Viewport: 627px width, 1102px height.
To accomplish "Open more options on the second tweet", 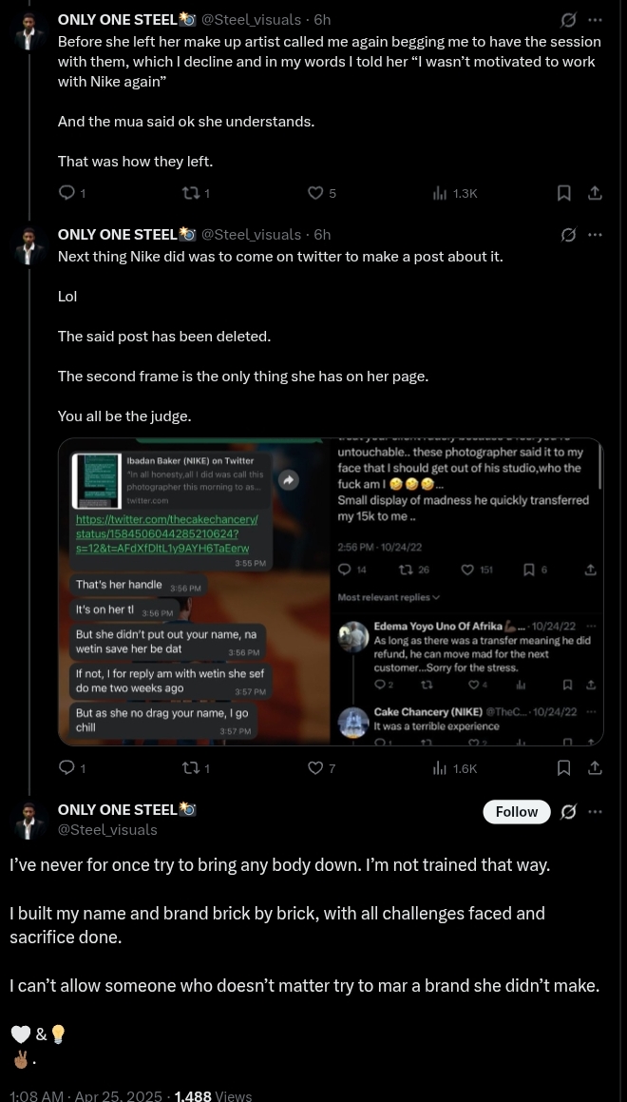I will 595,235.
